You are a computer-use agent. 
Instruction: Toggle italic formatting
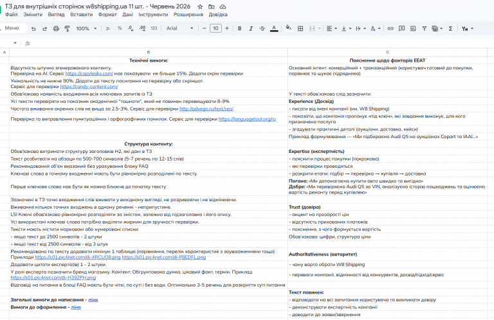[x=251, y=29]
